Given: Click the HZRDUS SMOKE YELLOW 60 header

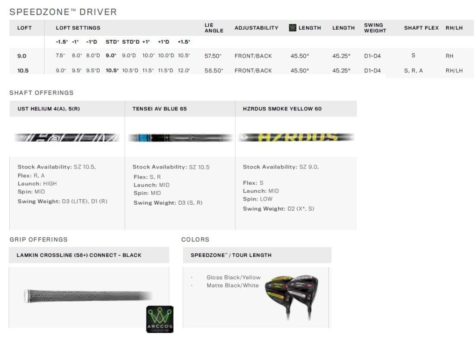Looking at the screenshot, I should (282, 109).
